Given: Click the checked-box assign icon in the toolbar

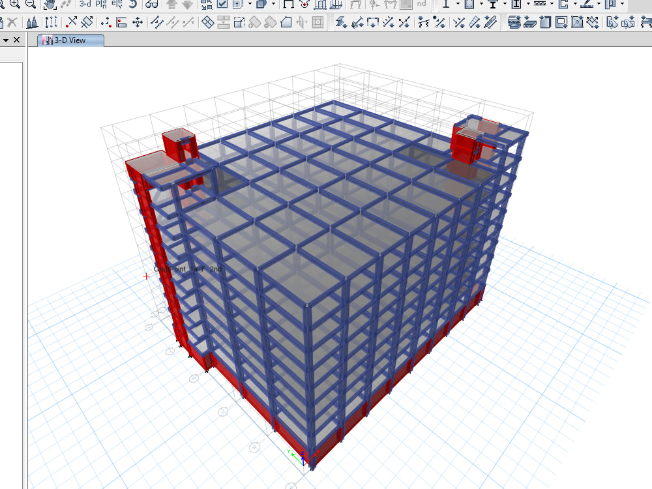Looking at the screenshot, I should pyautogui.click(x=223, y=5).
